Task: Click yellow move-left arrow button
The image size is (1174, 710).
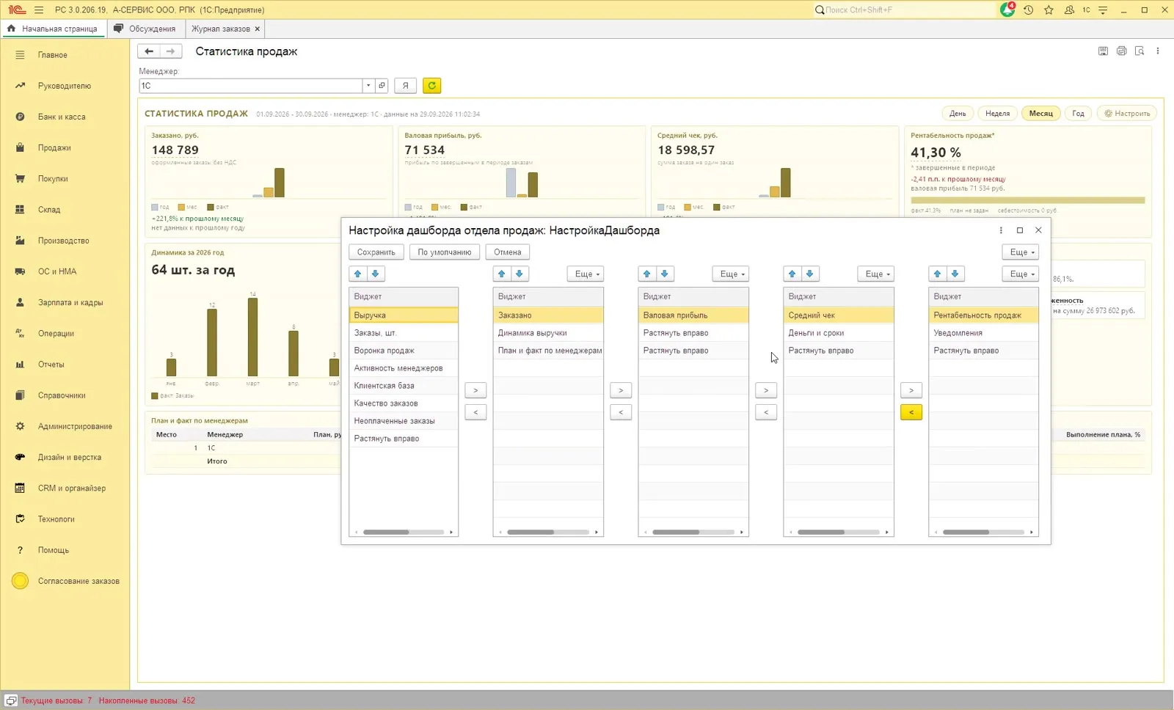Action: pyautogui.click(x=911, y=412)
